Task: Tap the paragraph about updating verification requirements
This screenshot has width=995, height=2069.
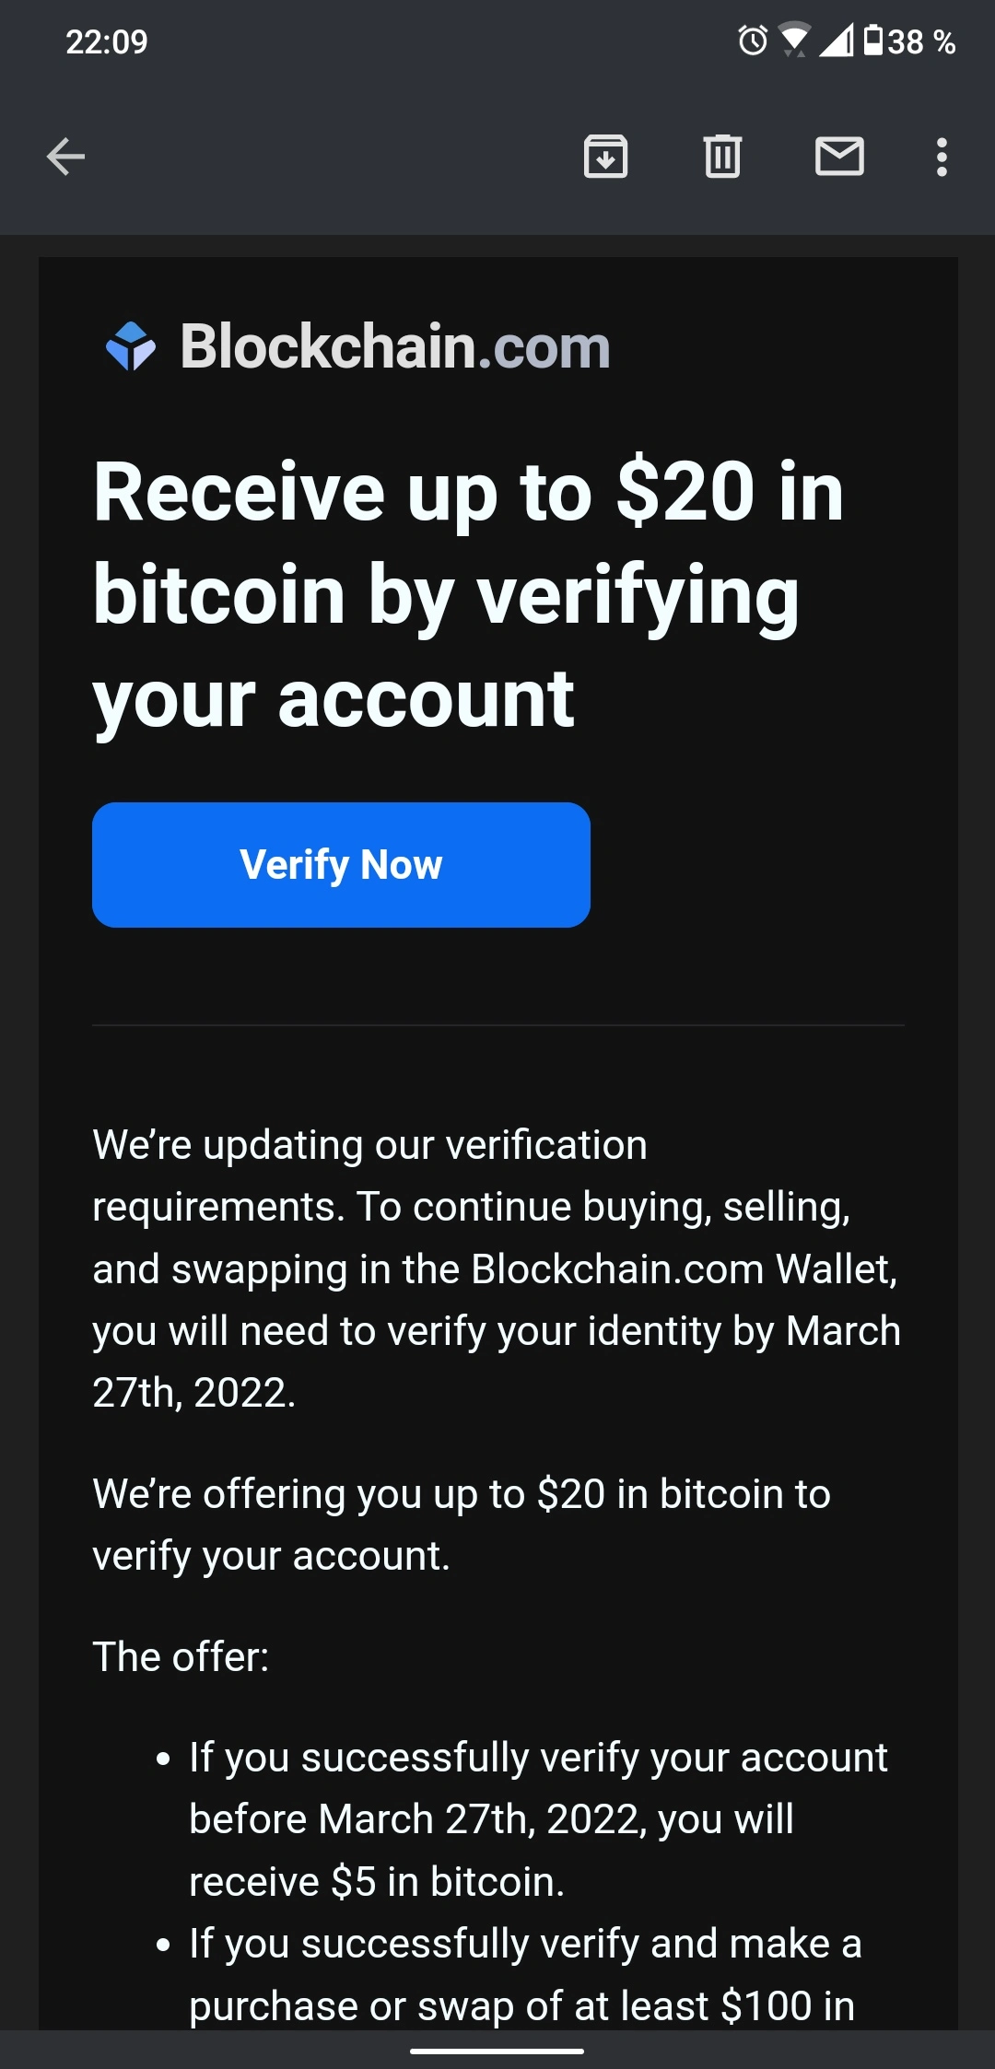Action: coord(497,1268)
